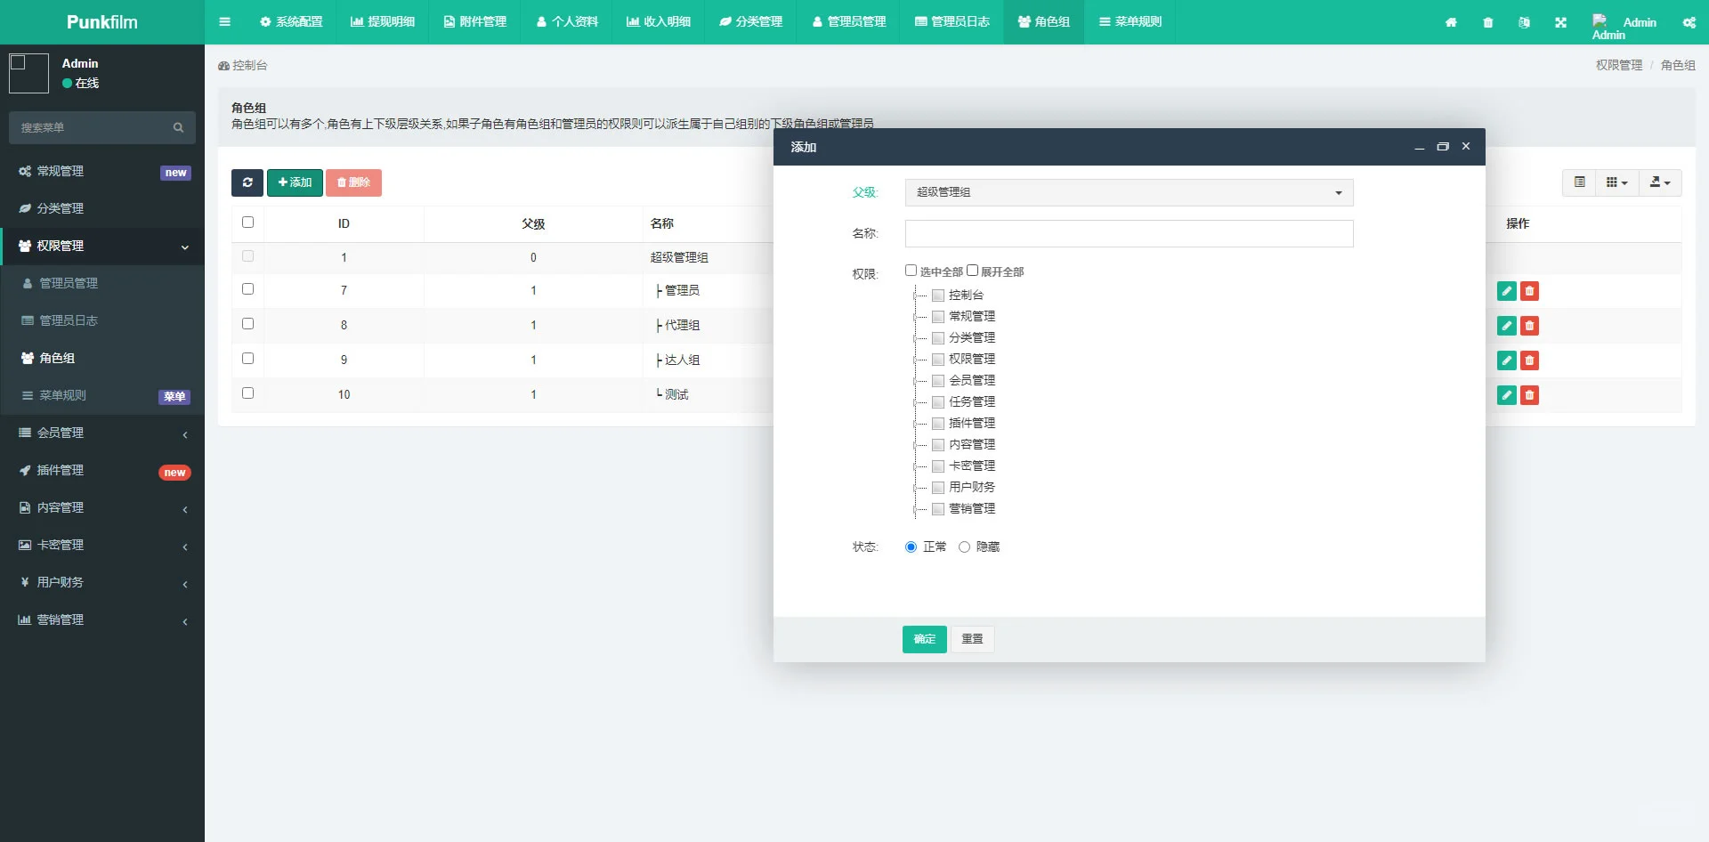Select the 隐藏 status radio button
This screenshot has height=842, width=1709.
pyautogui.click(x=965, y=546)
